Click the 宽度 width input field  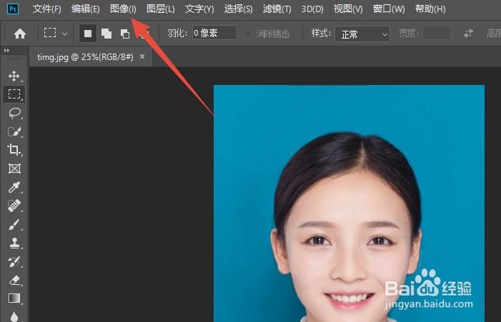(x=437, y=33)
